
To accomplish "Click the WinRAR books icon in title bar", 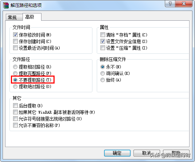I will pyautogui.click(x=6, y=5).
